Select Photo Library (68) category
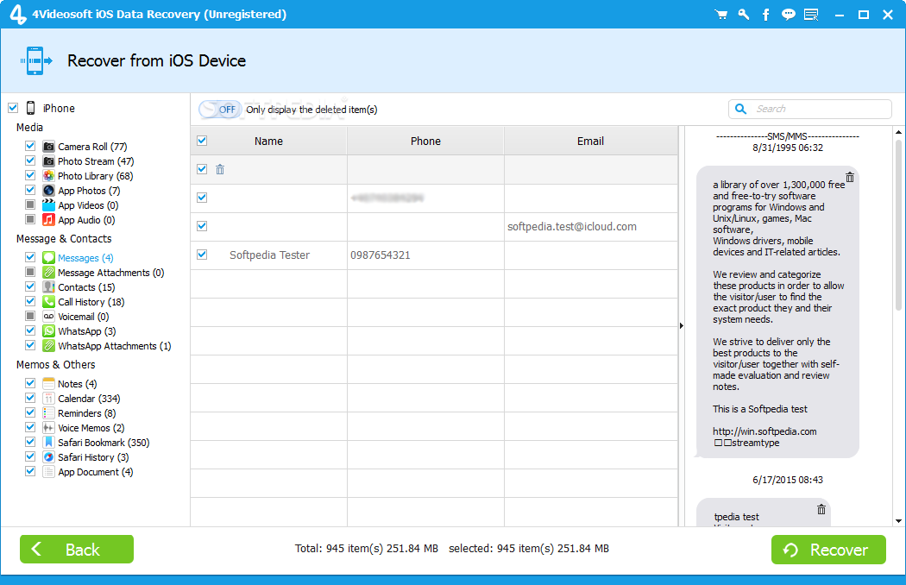 [x=95, y=176]
